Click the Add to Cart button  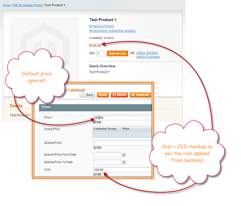tap(117, 53)
